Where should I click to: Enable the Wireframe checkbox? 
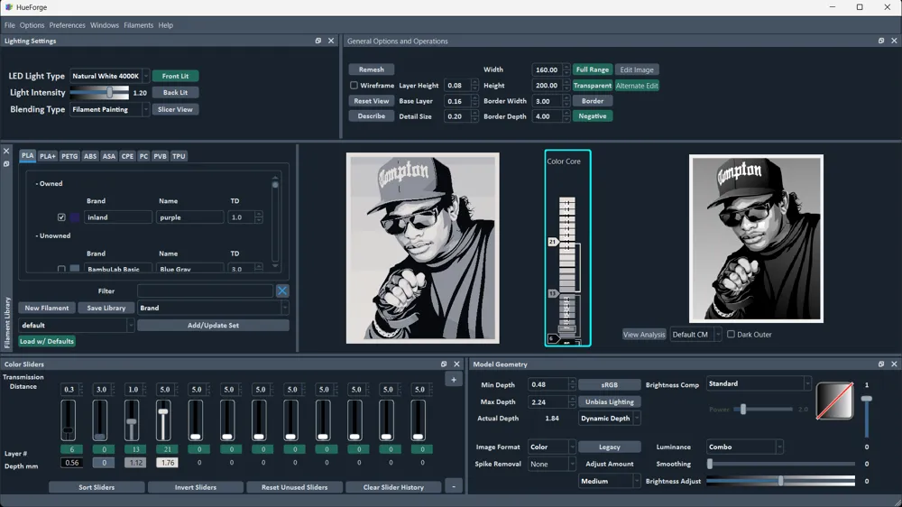tap(354, 85)
